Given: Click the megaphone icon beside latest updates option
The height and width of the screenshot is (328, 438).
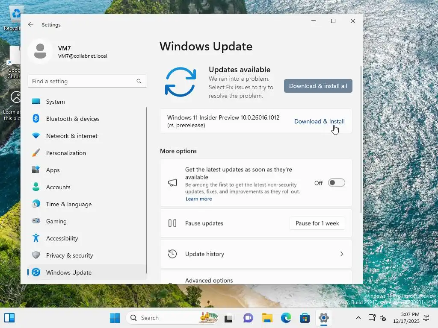Looking at the screenshot, I should tap(172, 183).
